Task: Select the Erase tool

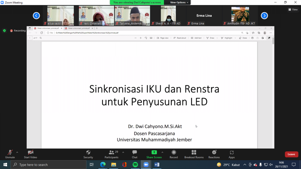Action: (x=243, y=38)
